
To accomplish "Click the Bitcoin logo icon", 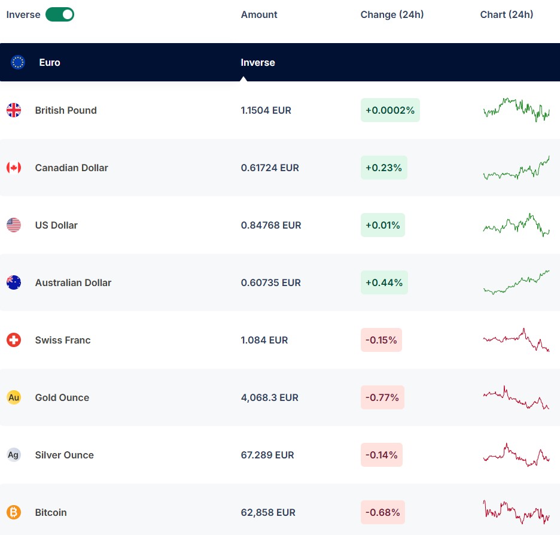I will (x=14, y=512).
